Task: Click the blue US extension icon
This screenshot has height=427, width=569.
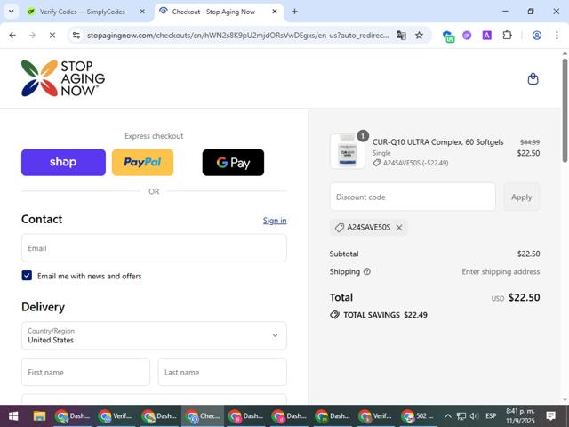Action: (448, 36)
